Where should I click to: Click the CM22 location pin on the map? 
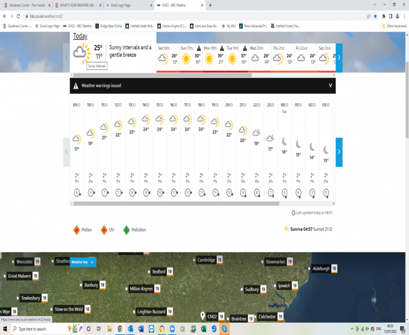pos(203,317)
